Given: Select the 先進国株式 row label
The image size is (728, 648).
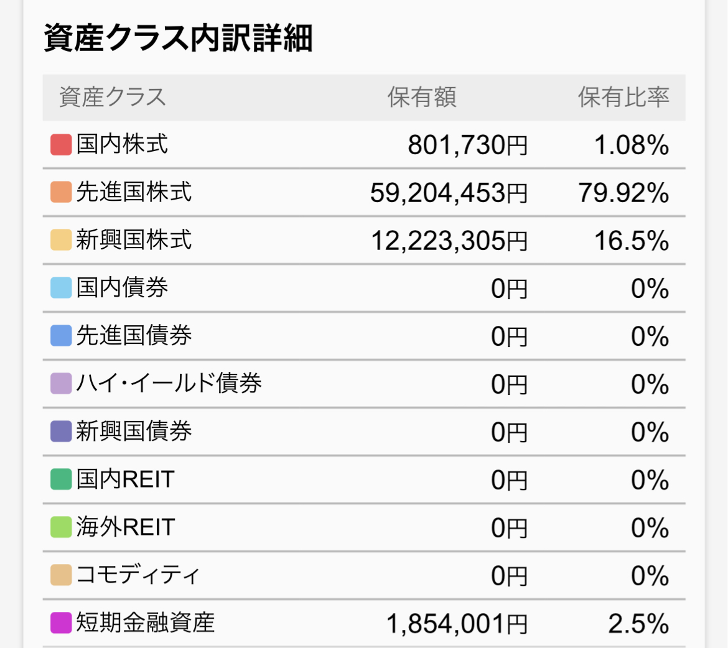Looking at the screenshot, I should click(x=134, y=192).
